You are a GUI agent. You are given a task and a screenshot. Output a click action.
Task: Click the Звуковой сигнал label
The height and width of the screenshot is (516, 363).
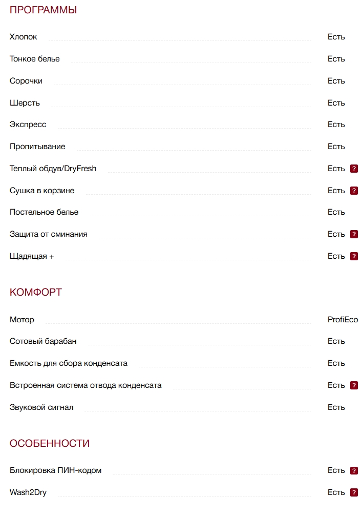point(41,407)
